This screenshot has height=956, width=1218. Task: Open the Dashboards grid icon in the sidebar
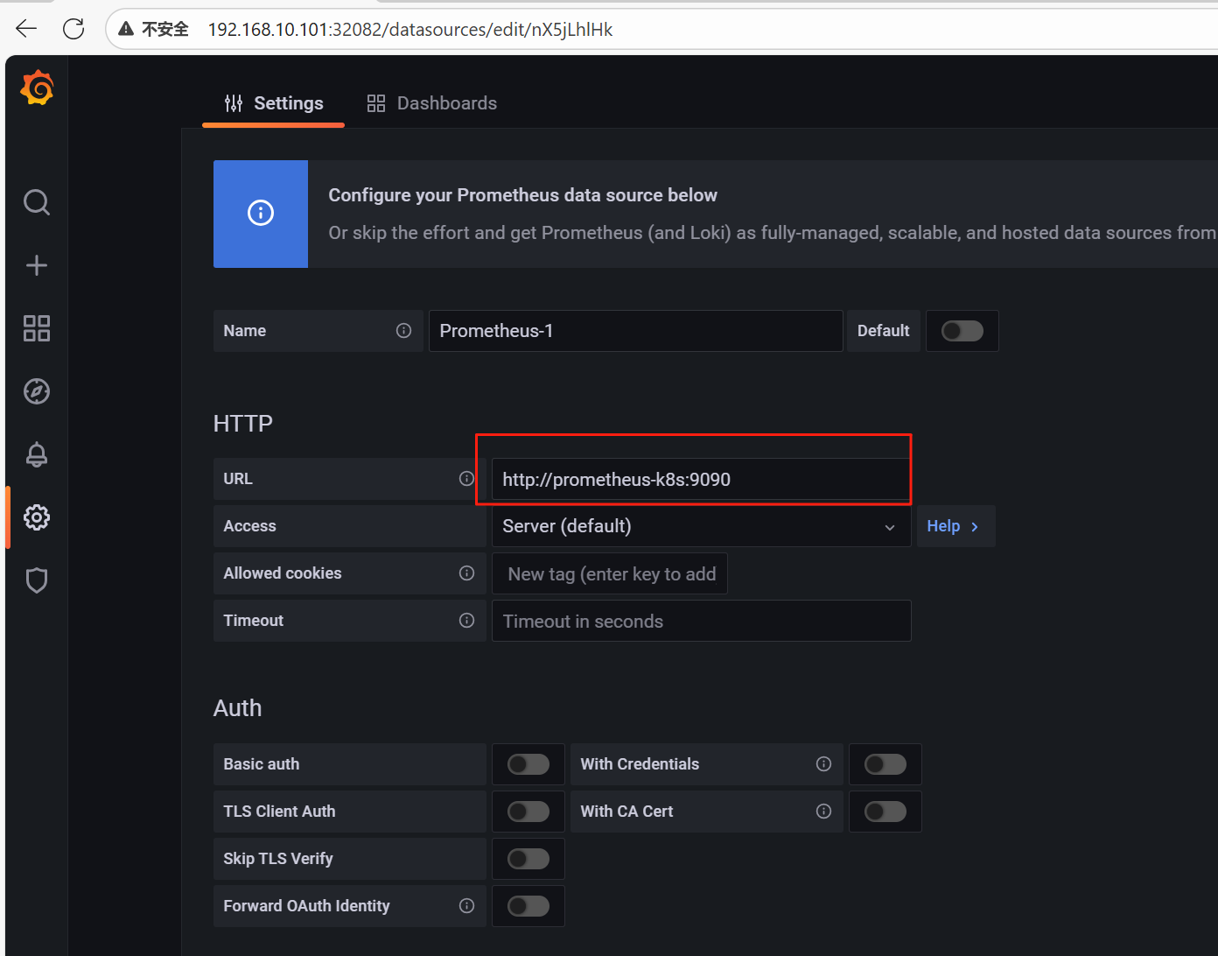tap(37, 328)
